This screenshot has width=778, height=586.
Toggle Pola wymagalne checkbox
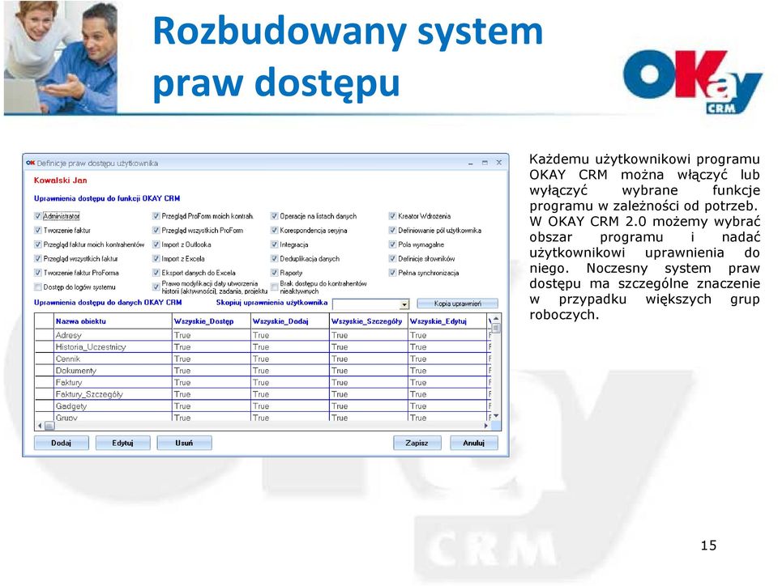pos(392,244)
